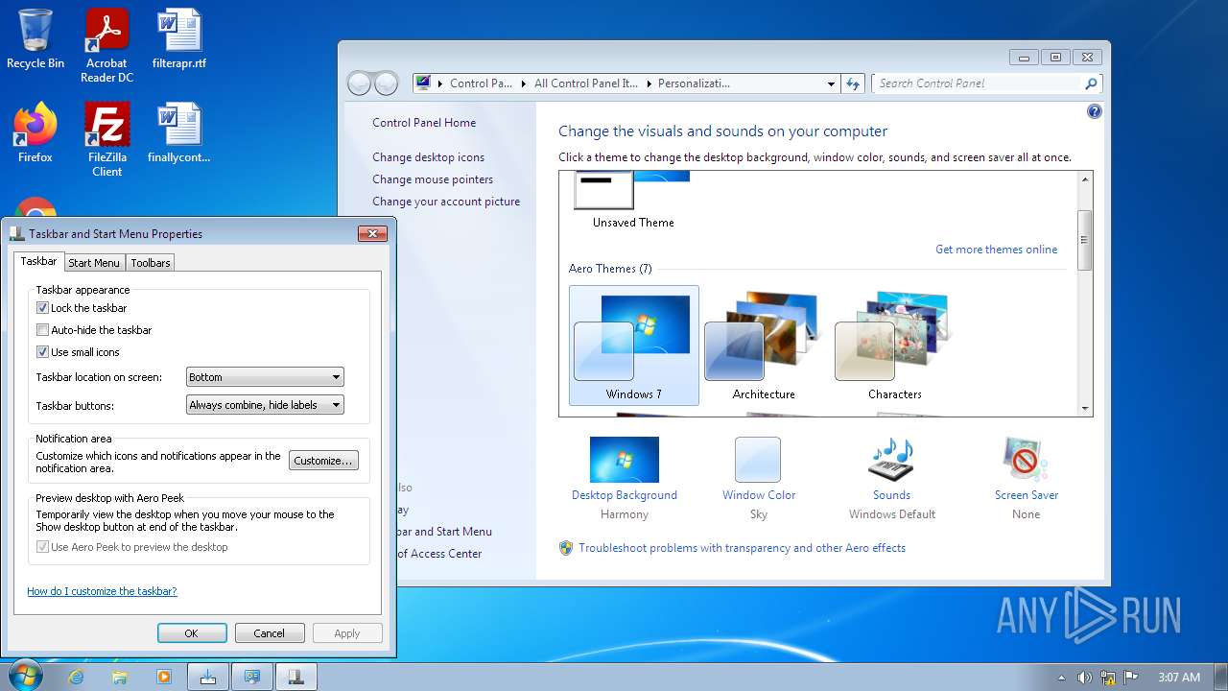Expand the All Control Panel It... breadcrumb arrow

point(649,83)
